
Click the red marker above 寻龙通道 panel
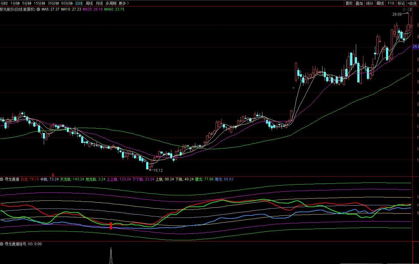pos(53,175)
